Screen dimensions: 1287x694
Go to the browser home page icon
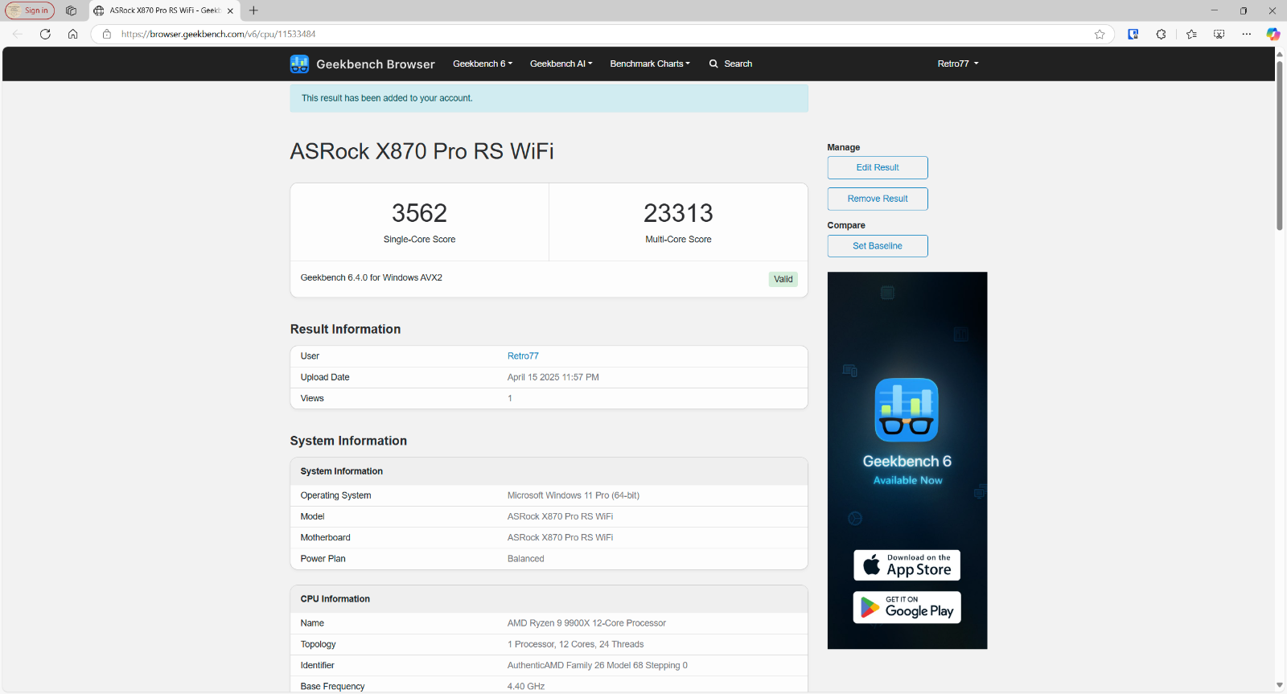click(72, 34)
